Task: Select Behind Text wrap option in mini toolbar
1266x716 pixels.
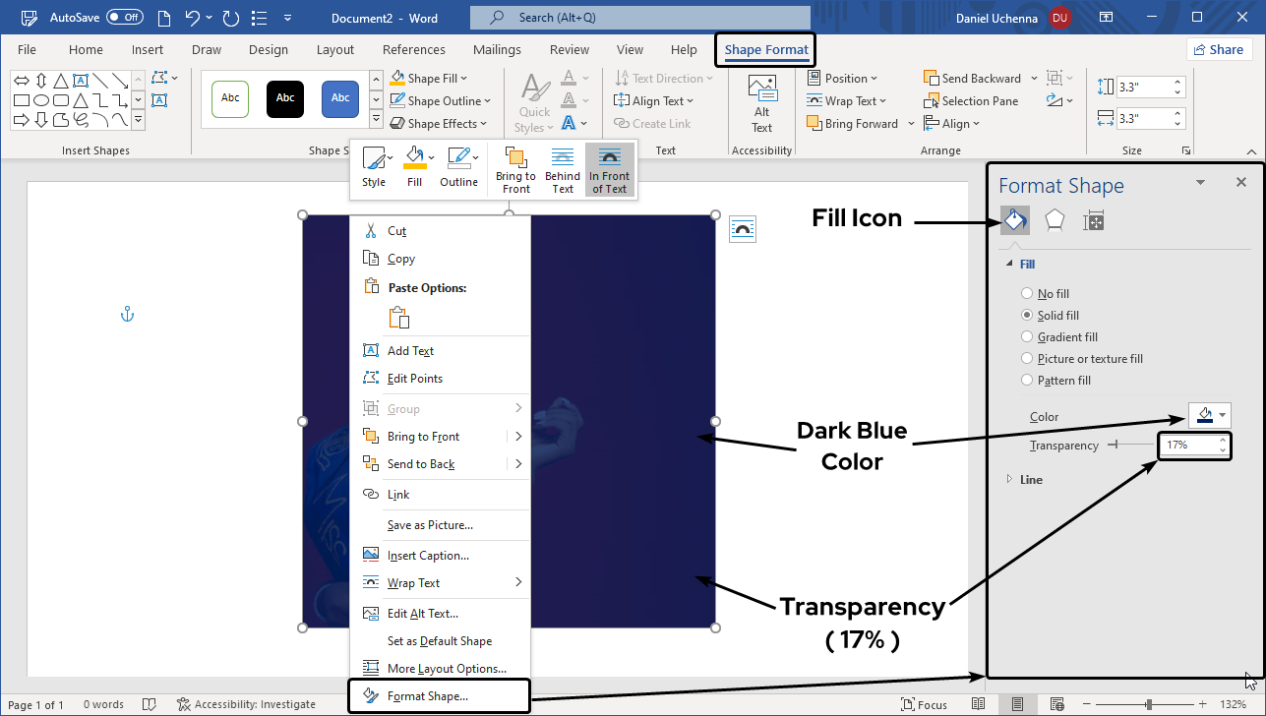Action: 563,170
